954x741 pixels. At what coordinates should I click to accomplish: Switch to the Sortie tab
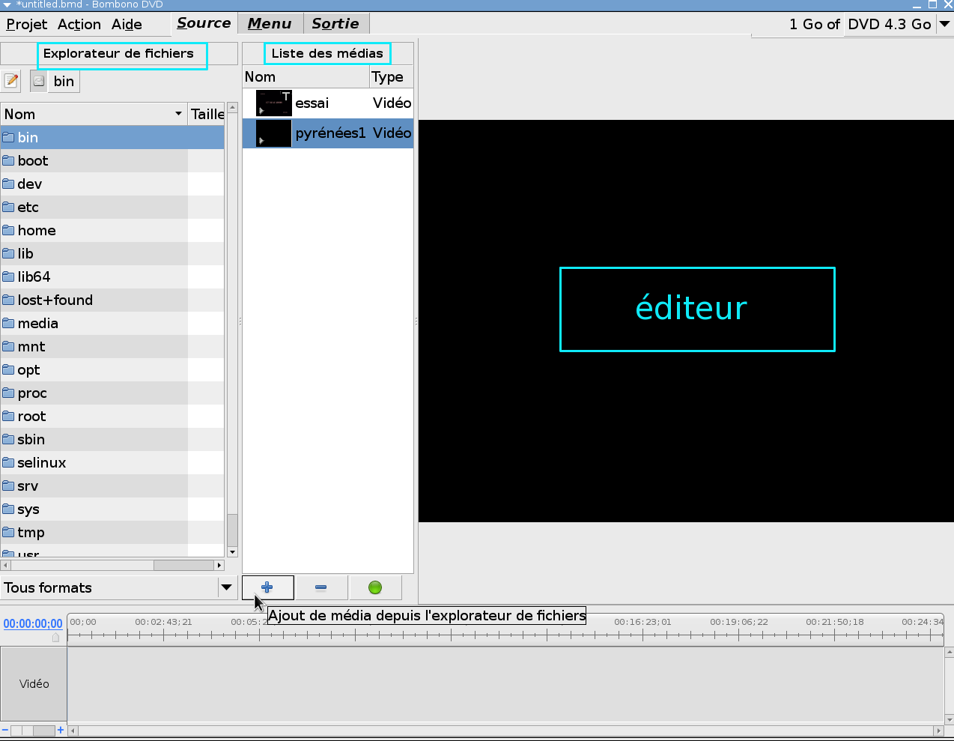coord(335,24)
